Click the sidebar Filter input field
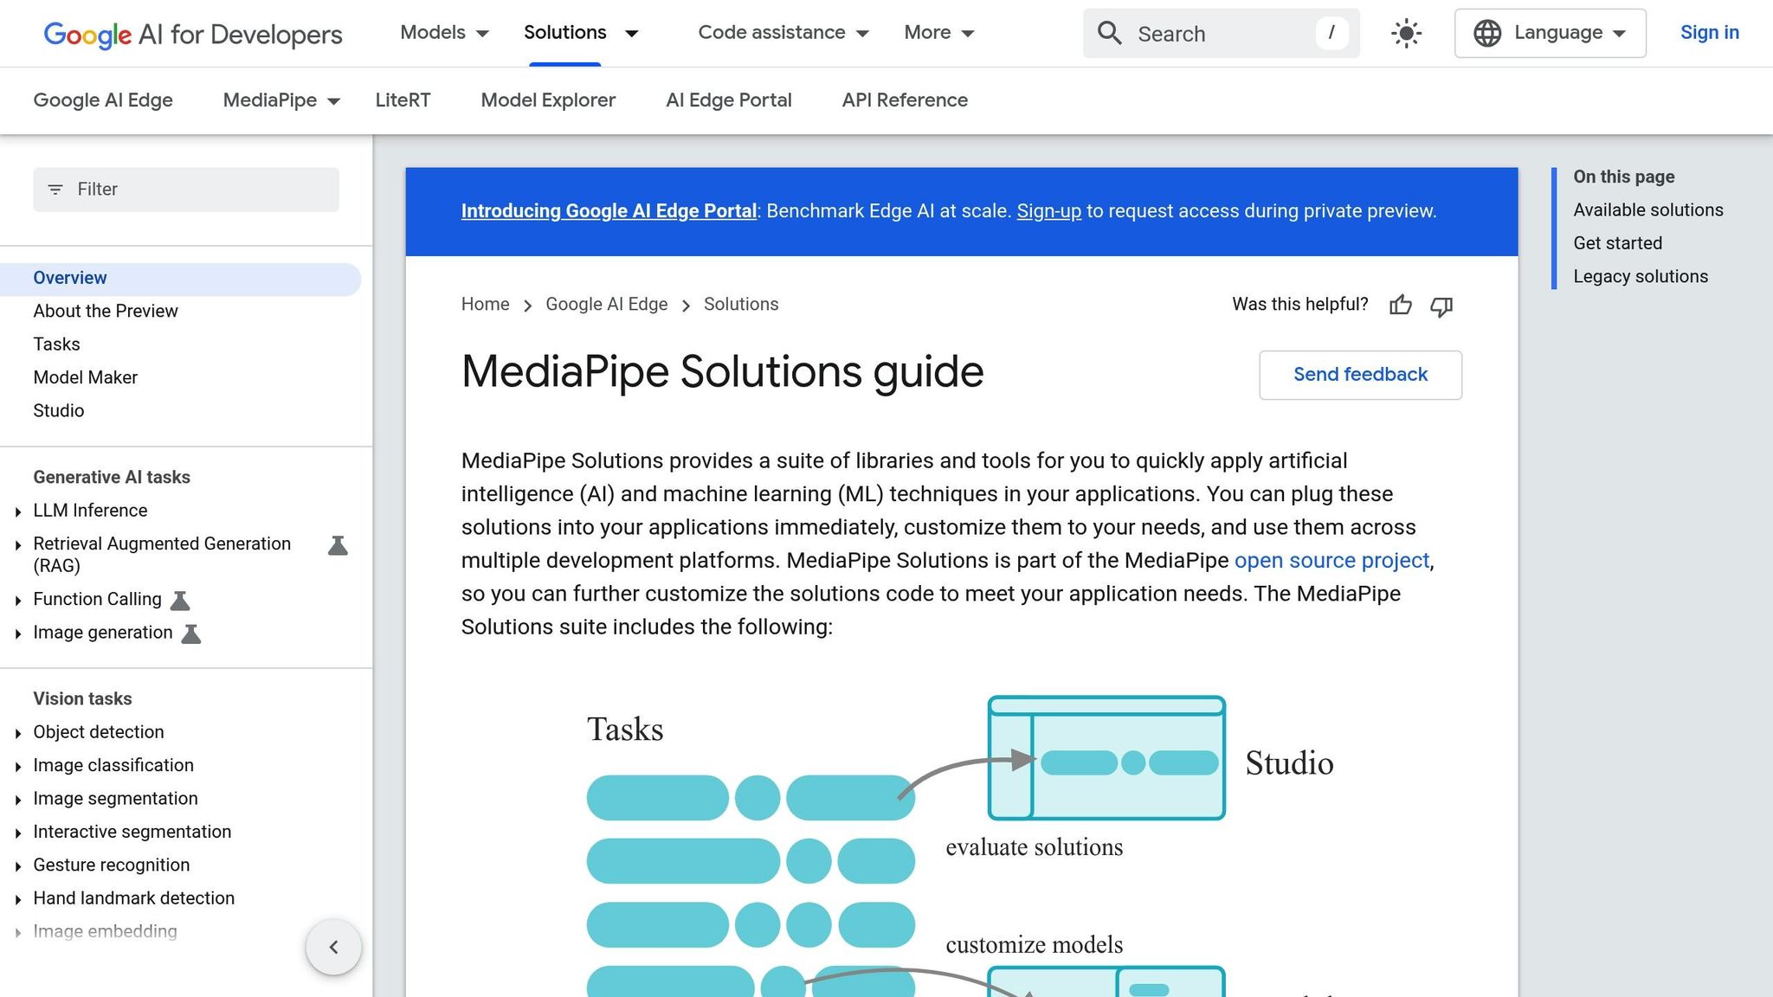 (x=186, y=190)
